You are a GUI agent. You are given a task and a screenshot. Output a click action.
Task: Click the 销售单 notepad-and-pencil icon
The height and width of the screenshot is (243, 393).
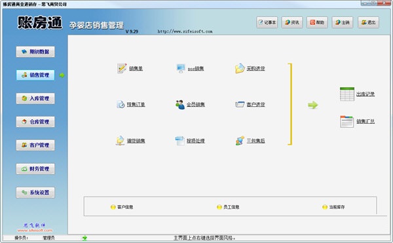(122, 68)
